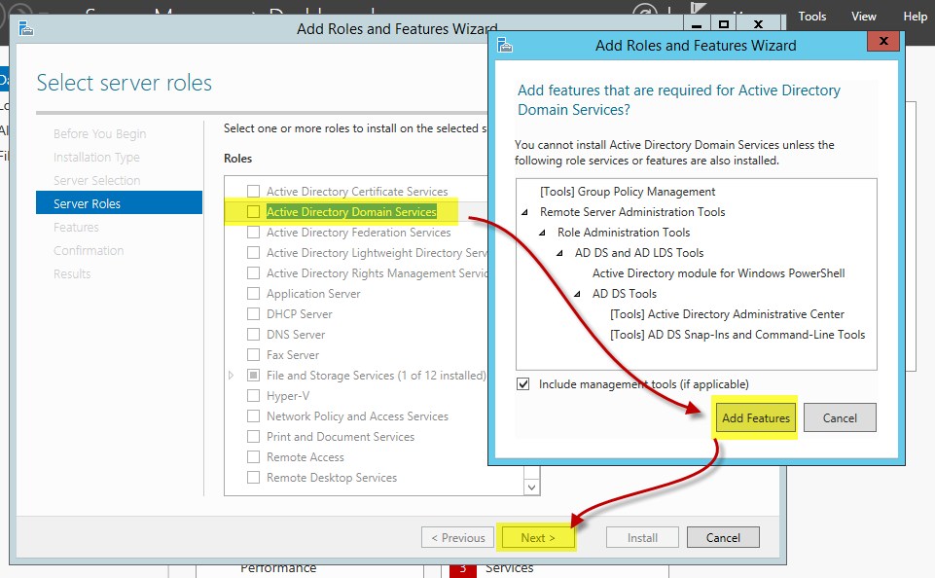The image size is (935, 578).
Task: Collapse AD DS and AD LDS Tools
Action: pos(559,253)
